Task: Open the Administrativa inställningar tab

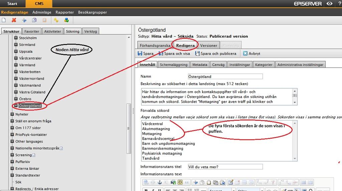Action: (x=300, y=65)
